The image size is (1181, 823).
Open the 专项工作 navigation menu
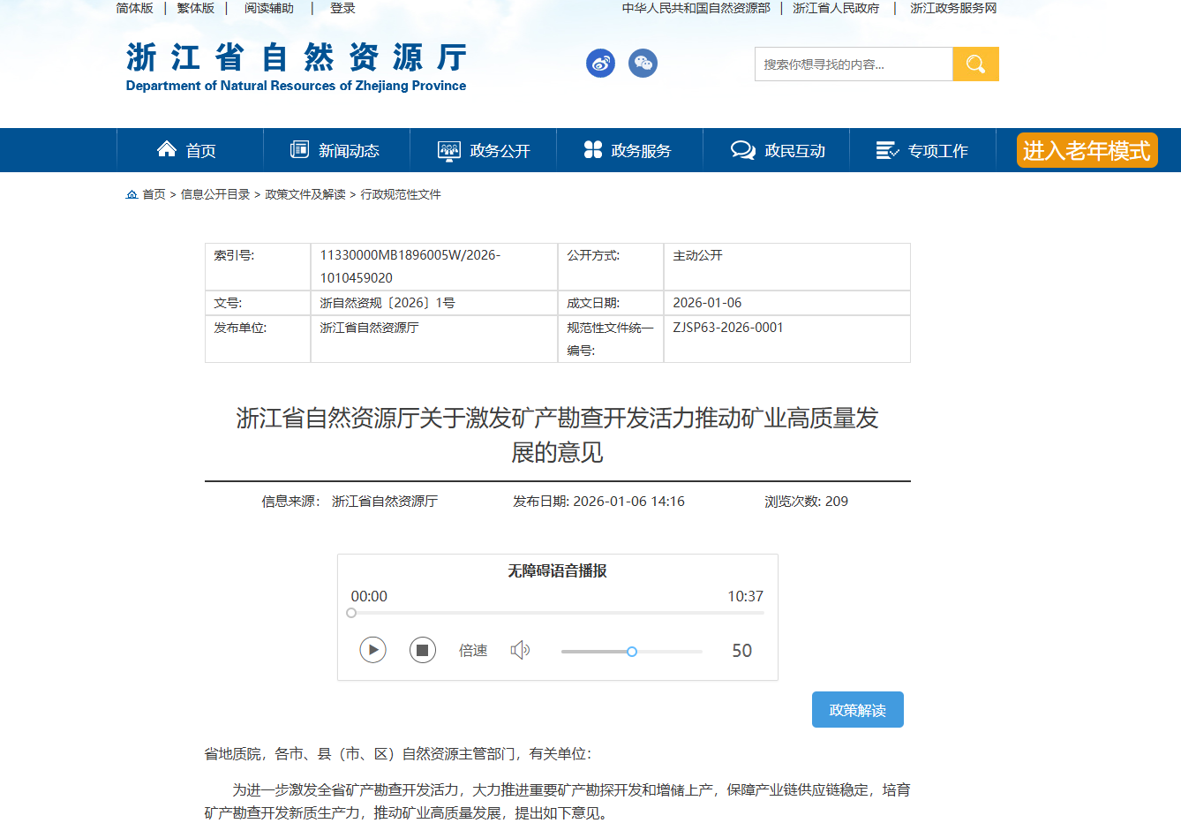point(922,150)
